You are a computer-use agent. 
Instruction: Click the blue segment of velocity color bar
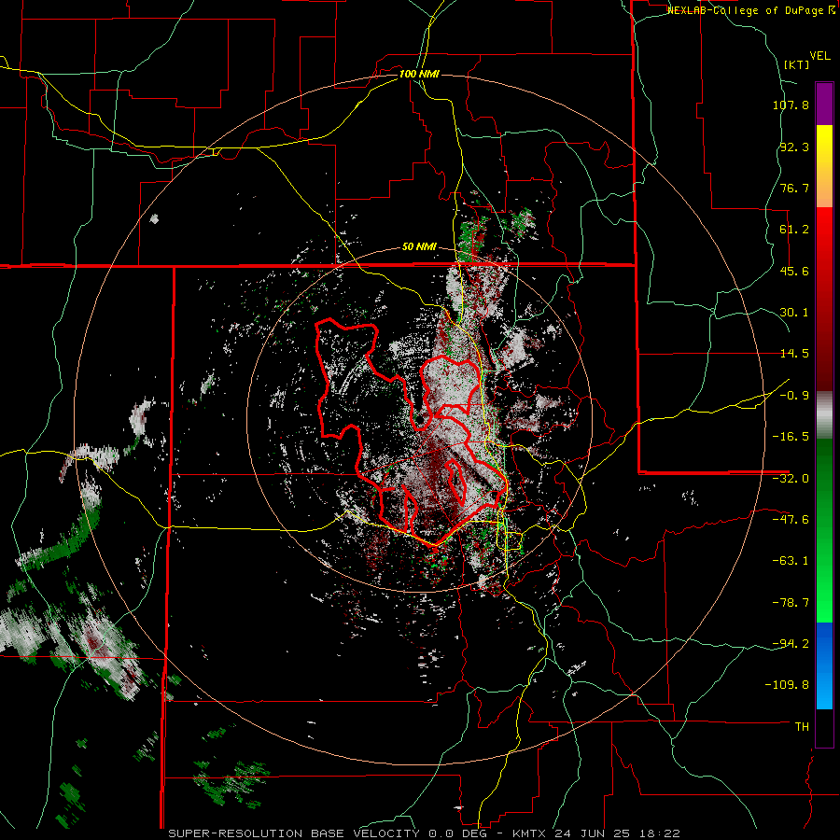(824, 665)
